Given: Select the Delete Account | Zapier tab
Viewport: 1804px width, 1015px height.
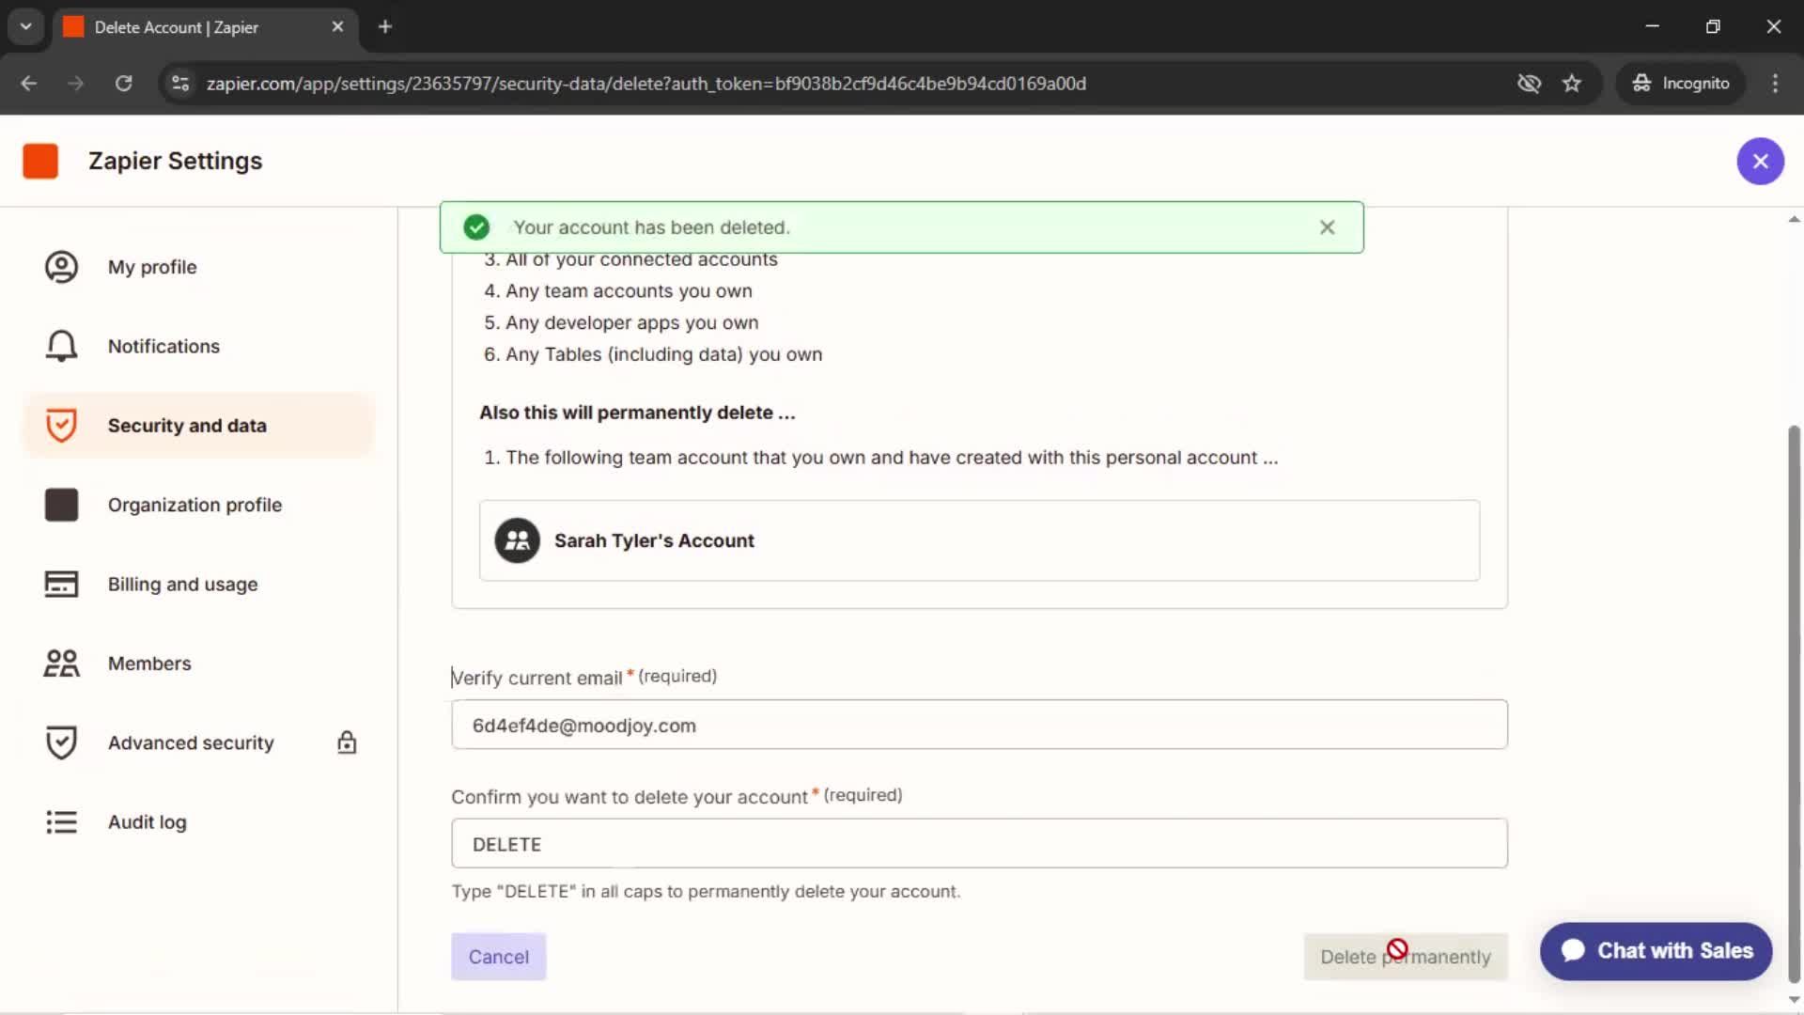Looking at the screenshot, I should click(205, 27).
